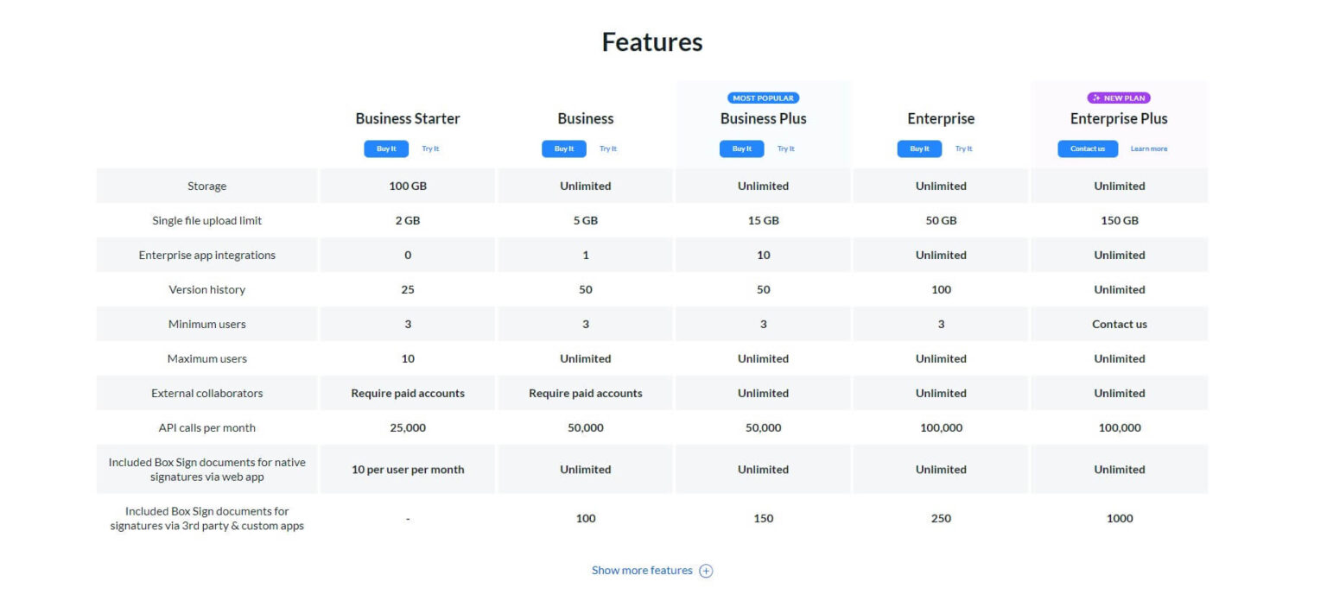Open Try It for Business Starter
1327x613 pixels.
(430, 149)
